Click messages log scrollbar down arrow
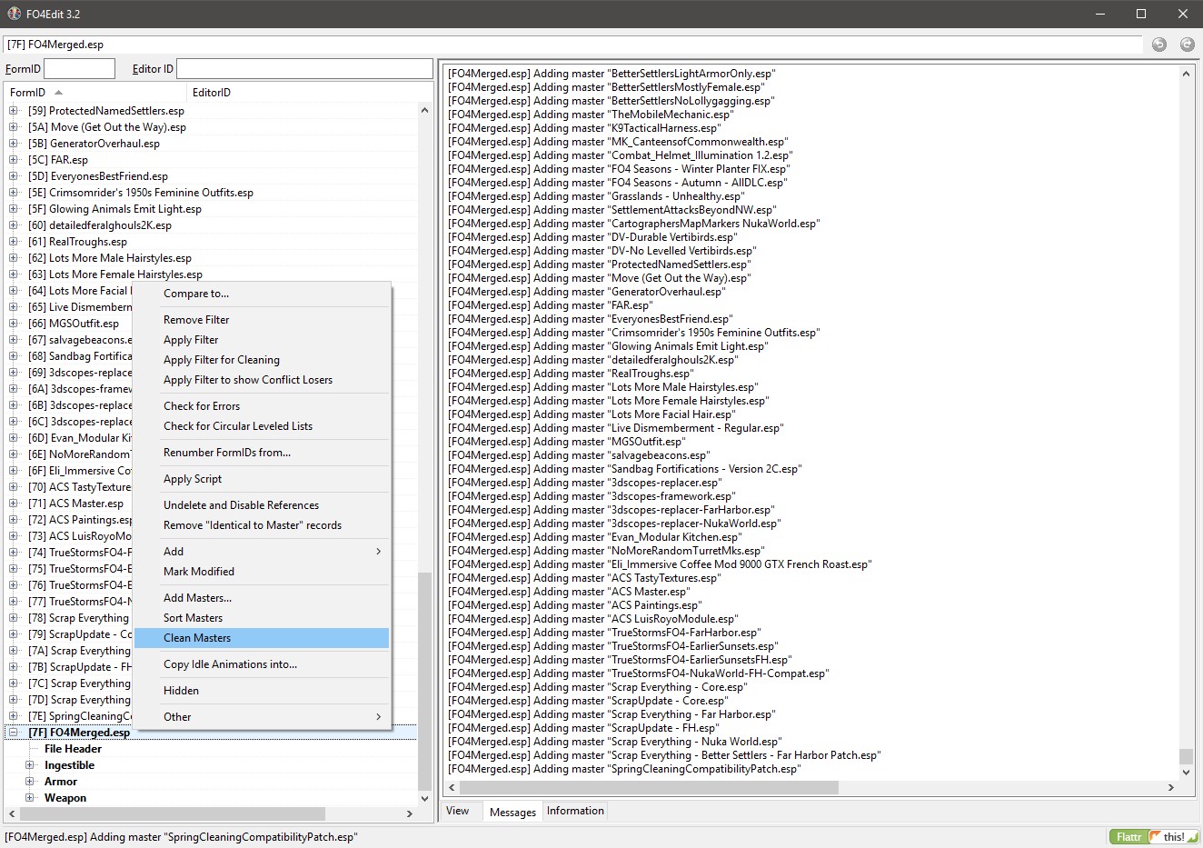1203x848 pixels. click(x=1186, y=773)
